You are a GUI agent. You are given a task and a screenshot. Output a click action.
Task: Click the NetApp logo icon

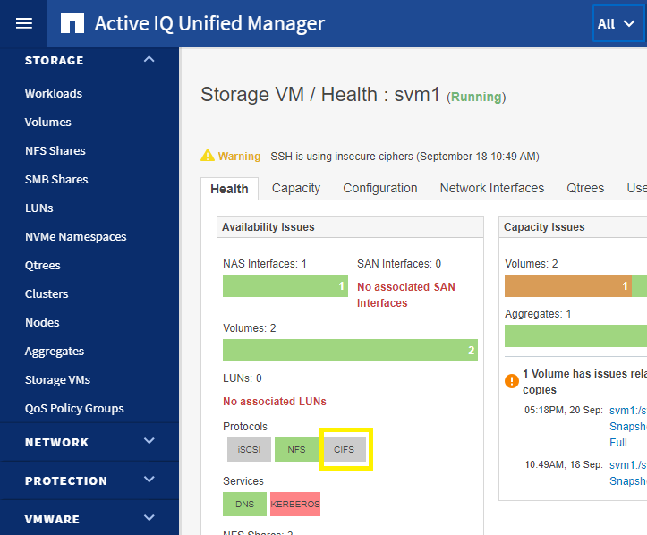[x=72, y=23]
